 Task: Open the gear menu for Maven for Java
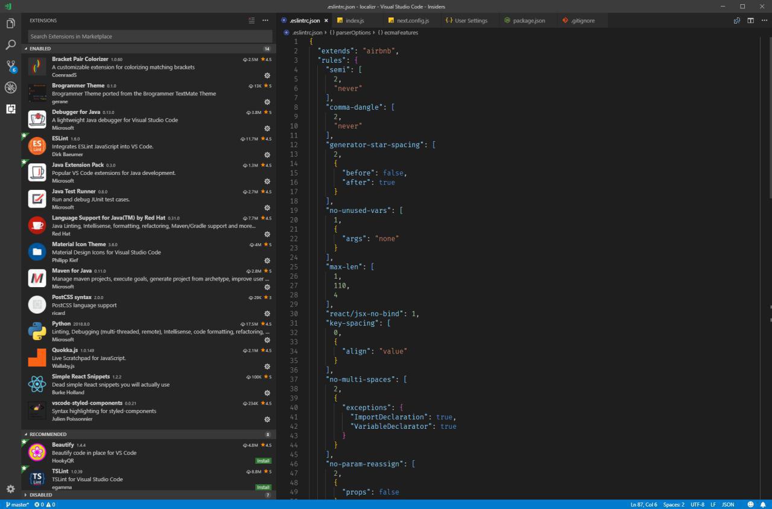pos(267,287)
